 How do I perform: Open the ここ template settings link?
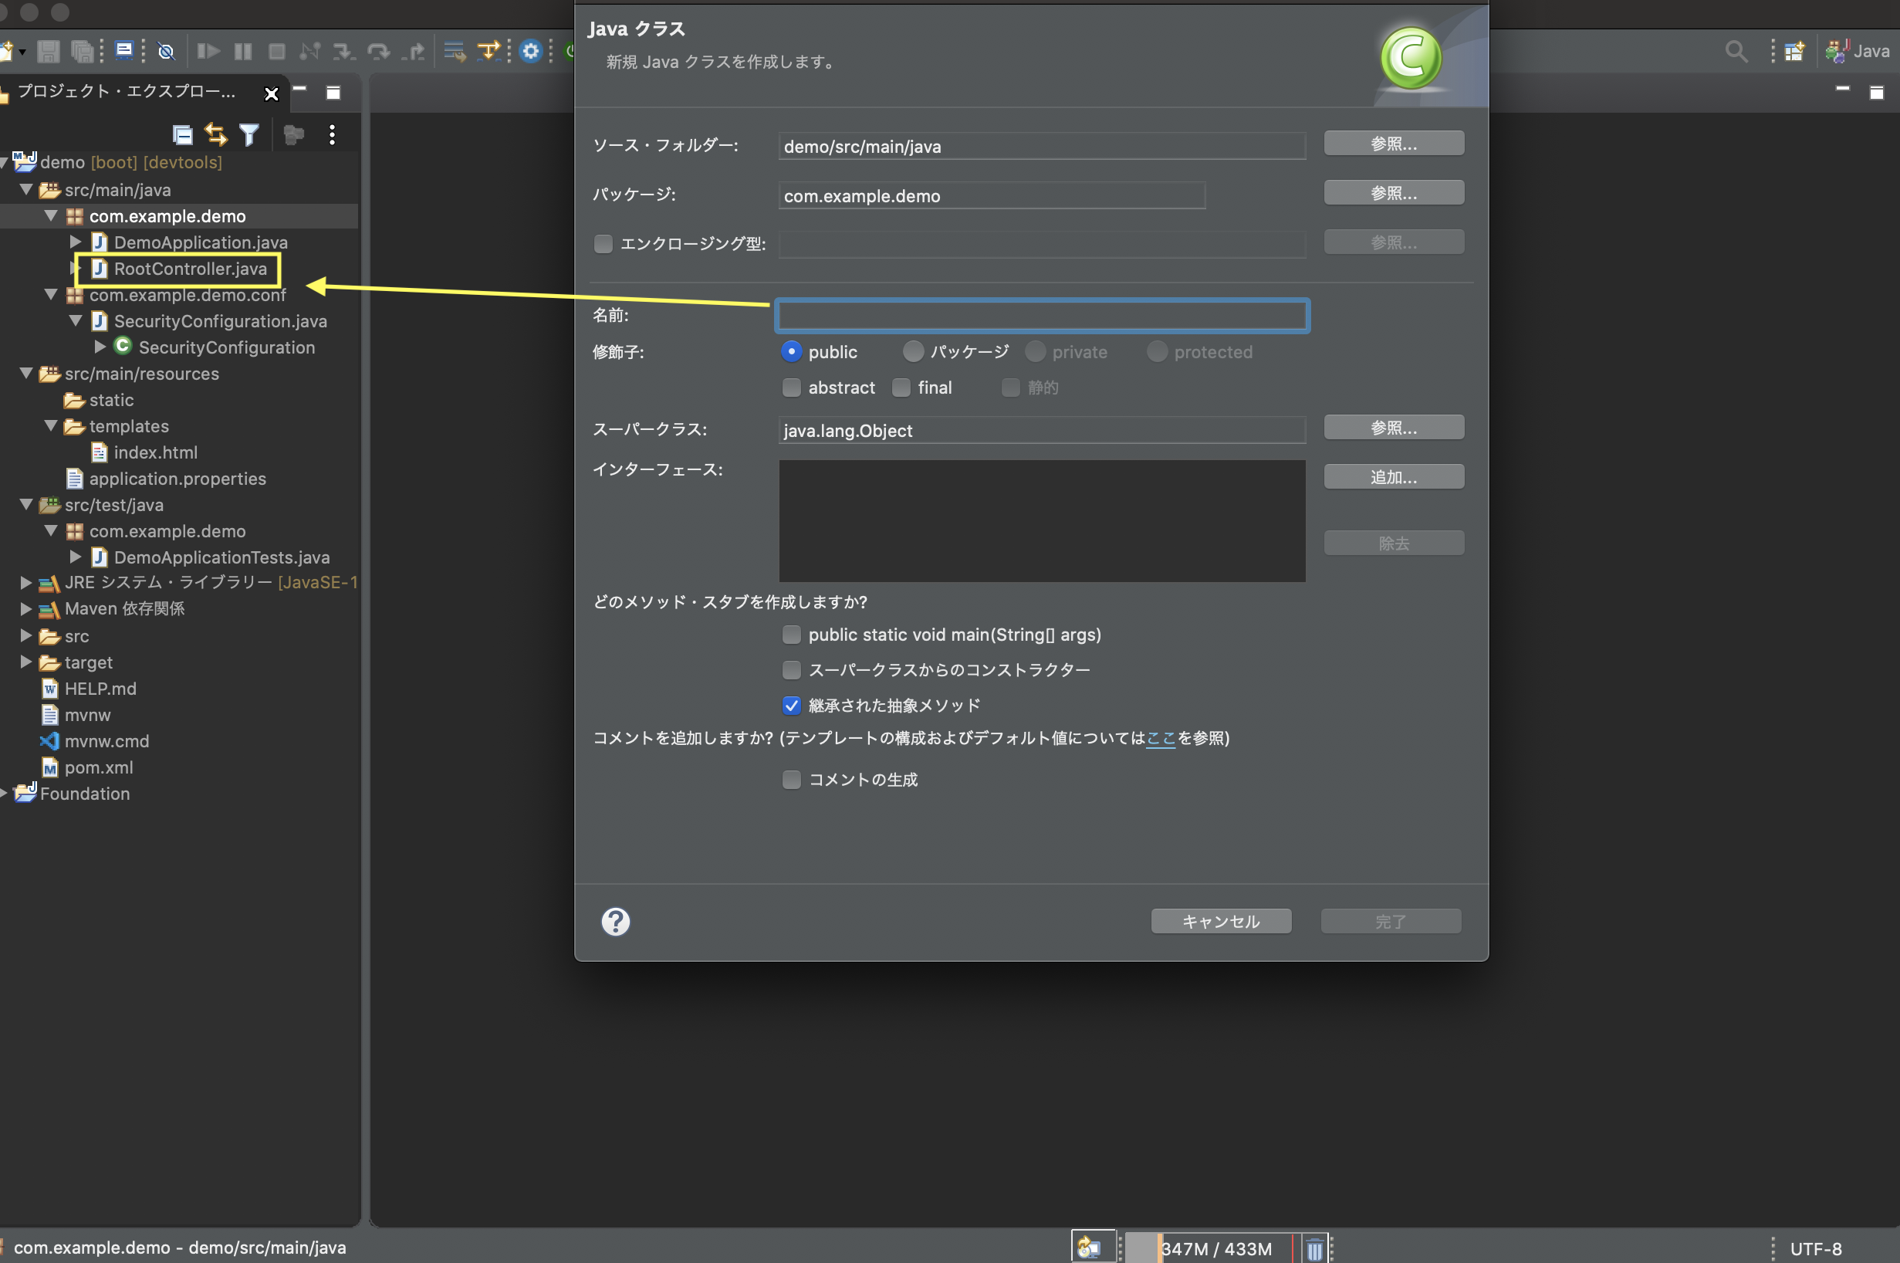coord(1161,739)
